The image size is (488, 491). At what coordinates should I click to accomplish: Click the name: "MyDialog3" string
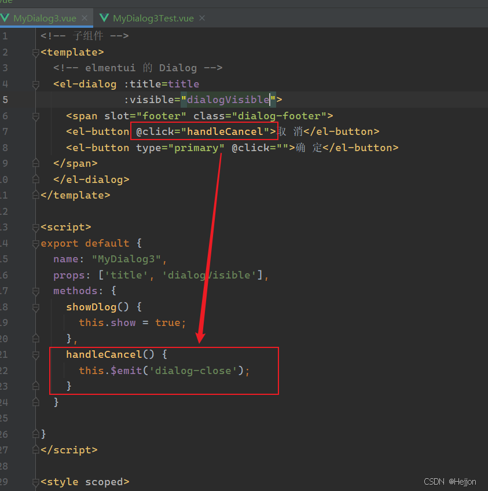pyautogui.click(x=126, y=259)
